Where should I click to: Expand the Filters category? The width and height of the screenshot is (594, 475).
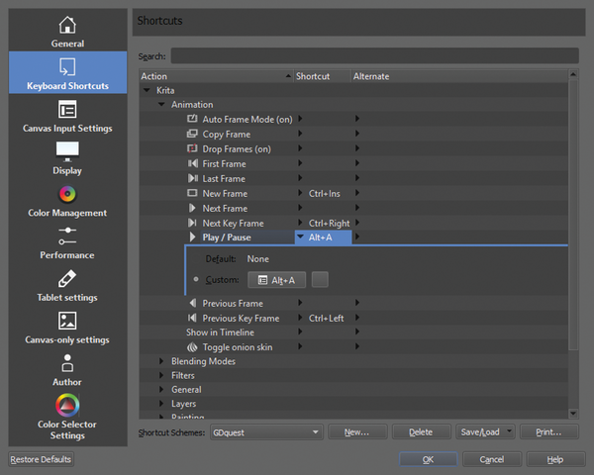click(x=161, y=375)
